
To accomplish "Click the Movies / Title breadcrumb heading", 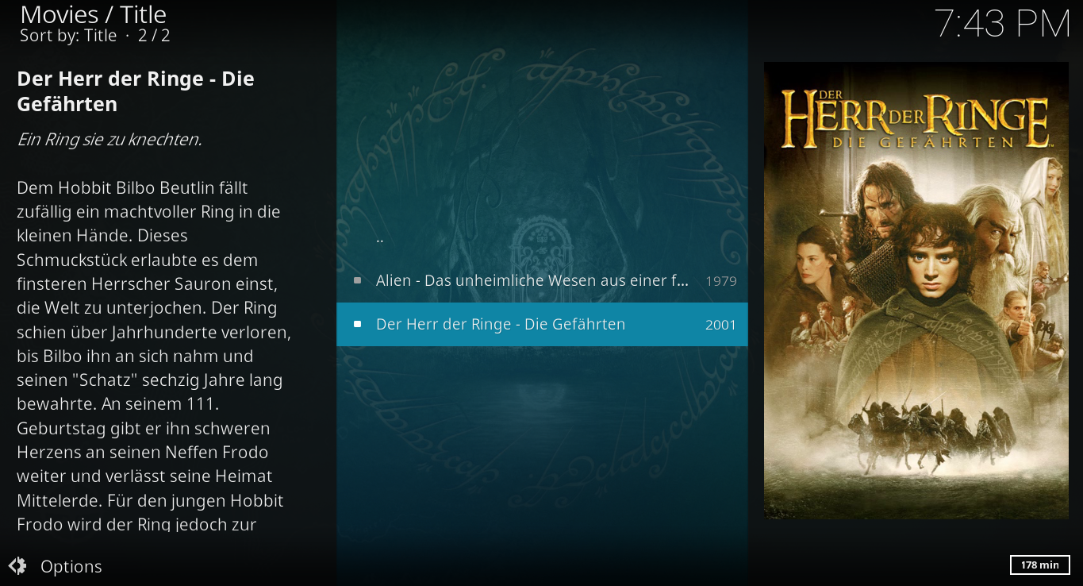I will coord(93,14).
